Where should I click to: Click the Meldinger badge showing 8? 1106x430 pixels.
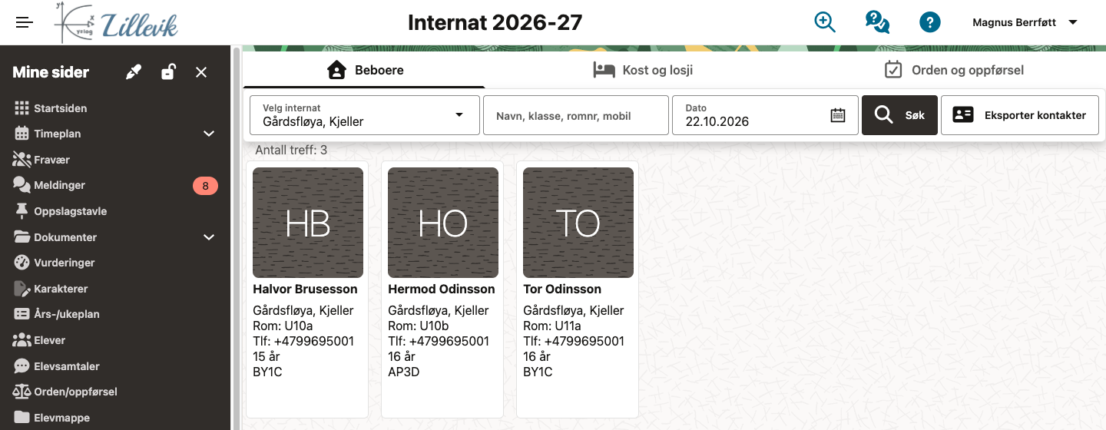pos(205,185)
